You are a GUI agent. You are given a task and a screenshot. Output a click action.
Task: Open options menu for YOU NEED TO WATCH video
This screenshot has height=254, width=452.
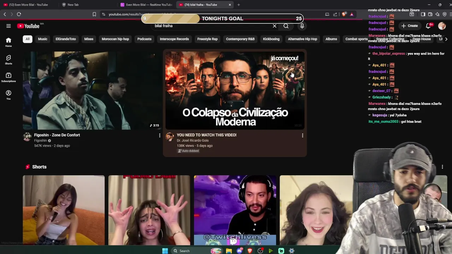302,135
